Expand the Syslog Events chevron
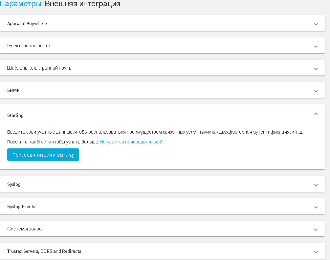The width and height of the screenshot is (330, 260). coord(316,207)
